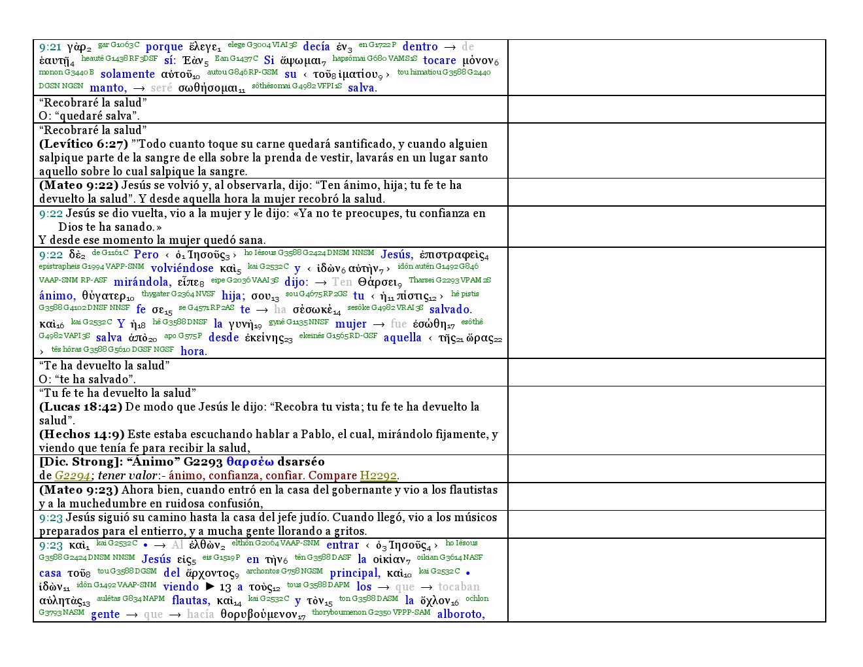Click the phrase "“Tu fe te ha devuelto la salud”"
863x667 pixels.
click(118, 393)
